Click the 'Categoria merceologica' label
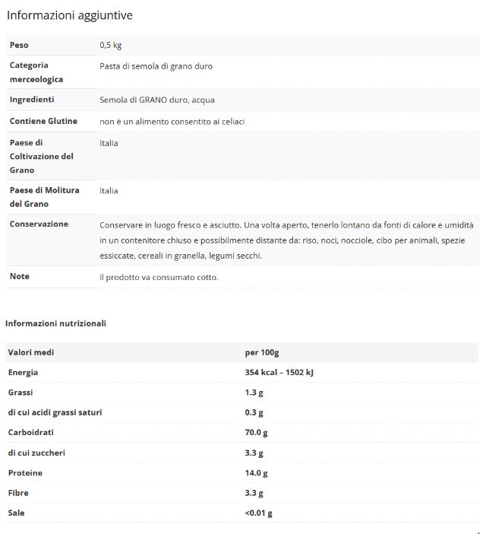This screenshot has width=480, height=534. [36, 72]
